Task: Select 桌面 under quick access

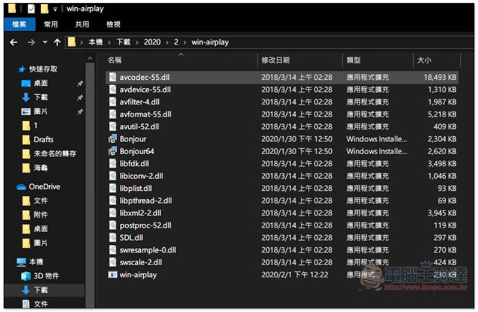Action: click(41, 83)
